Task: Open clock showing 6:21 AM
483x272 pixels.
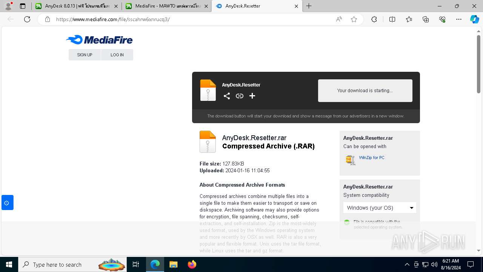Action: [x=450, y=264]
